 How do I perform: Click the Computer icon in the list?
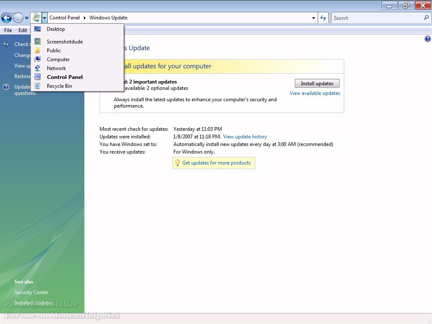point(38,59)
